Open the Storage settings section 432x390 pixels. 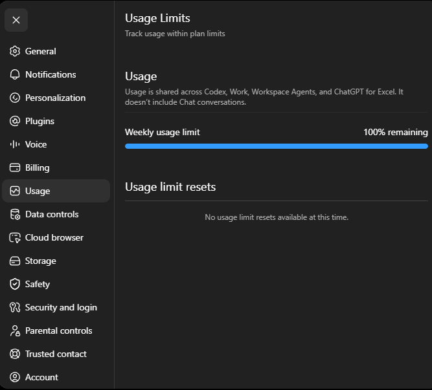[56, 261]
